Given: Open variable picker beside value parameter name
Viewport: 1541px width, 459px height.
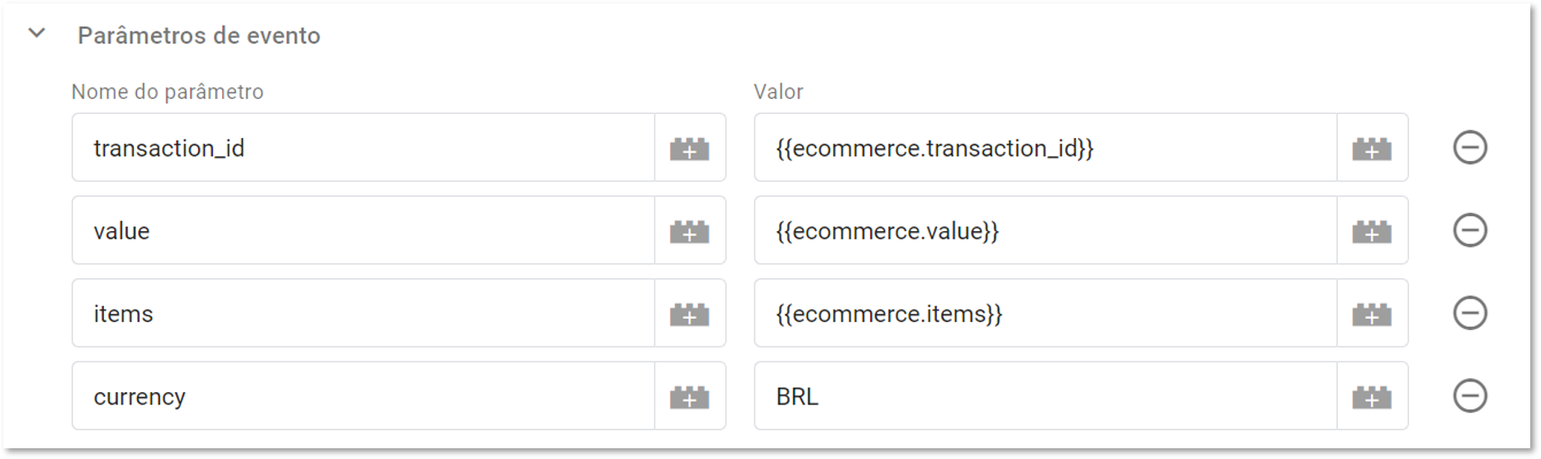Looking at the screenshot, I should tap(690, 230).
